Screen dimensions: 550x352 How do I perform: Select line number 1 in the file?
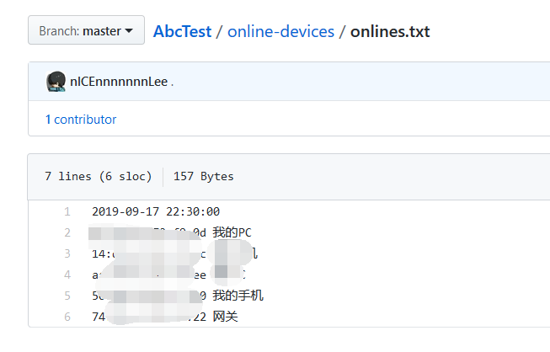click(x=67, y=212)
